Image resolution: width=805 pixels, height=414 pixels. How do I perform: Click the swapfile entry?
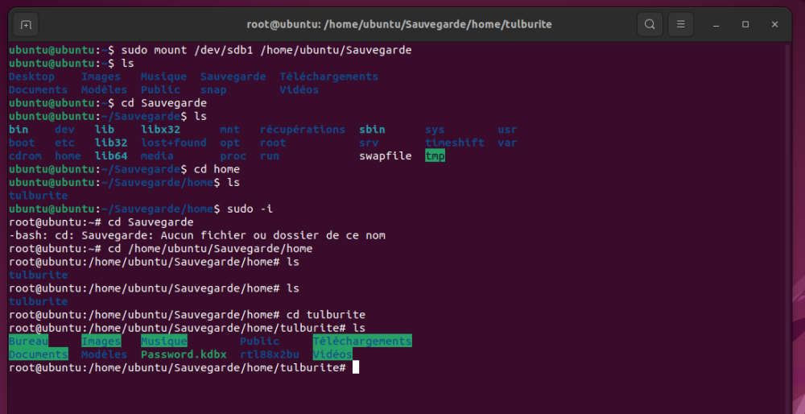click(x=386, y=155)
